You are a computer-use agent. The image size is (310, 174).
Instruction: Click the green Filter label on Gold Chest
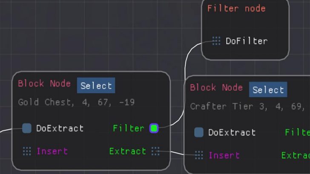tap(129, 128)
